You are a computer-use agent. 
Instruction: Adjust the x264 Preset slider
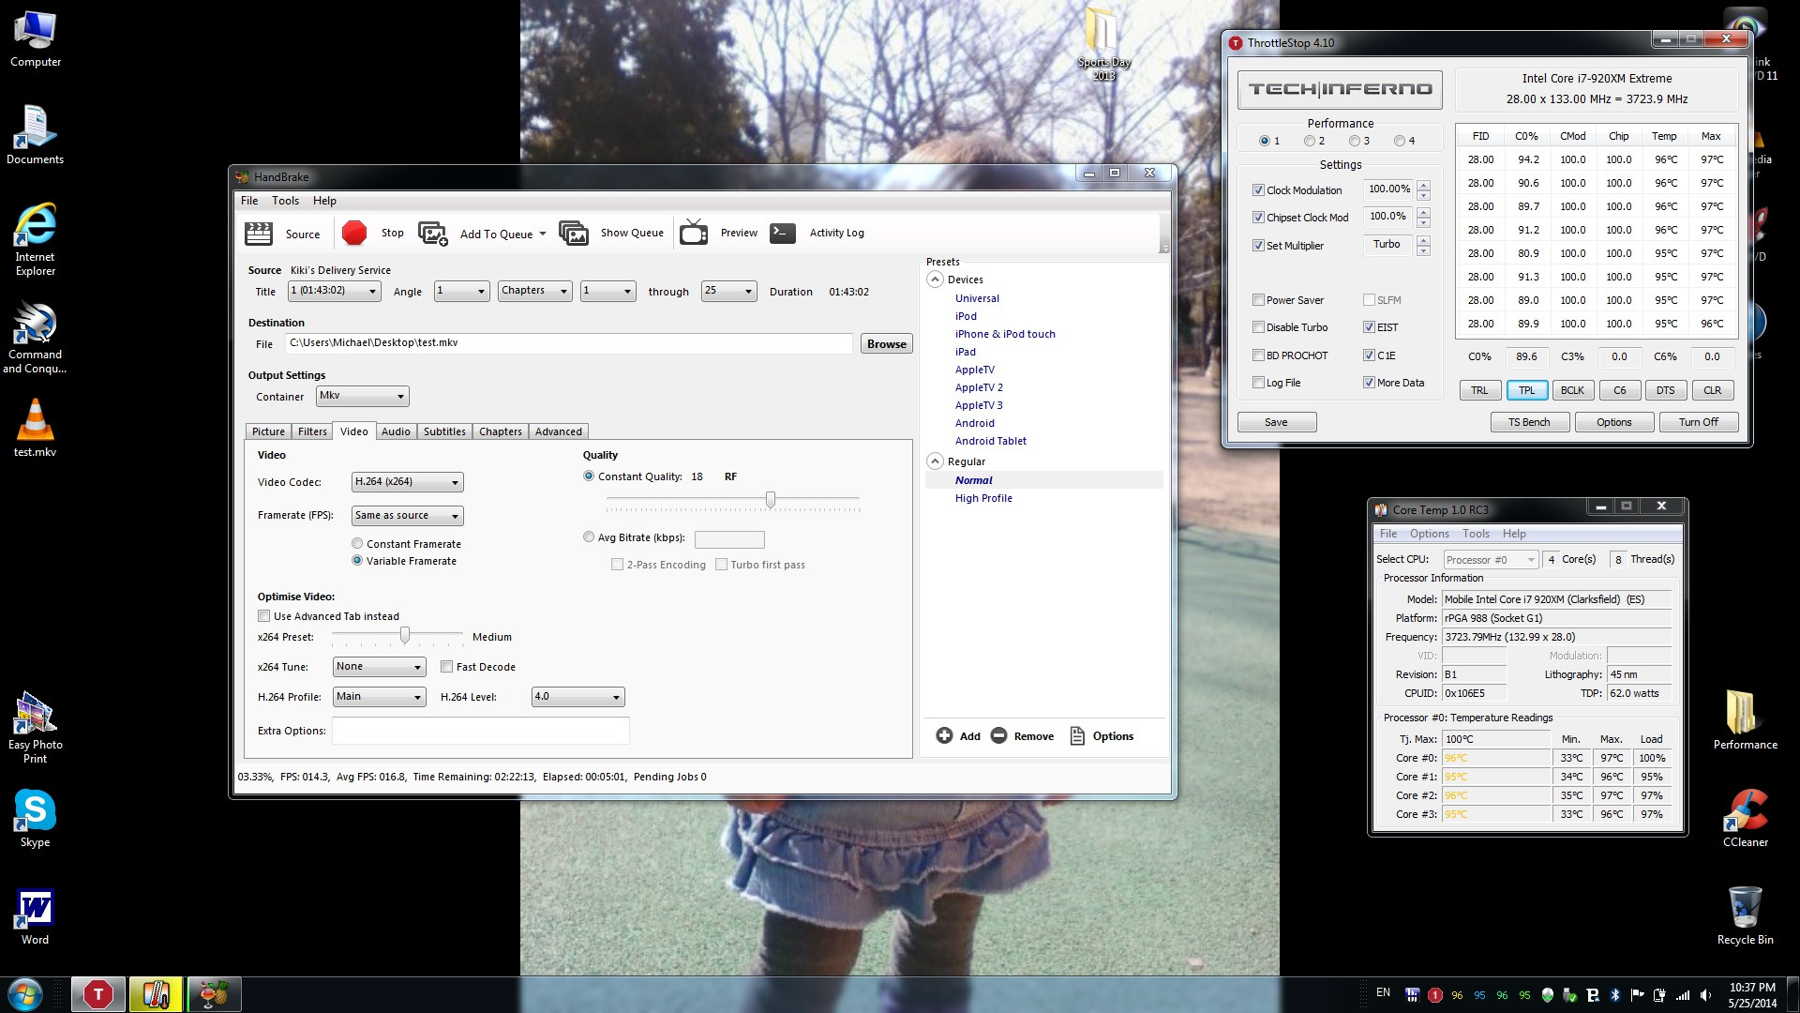(405, 636)
